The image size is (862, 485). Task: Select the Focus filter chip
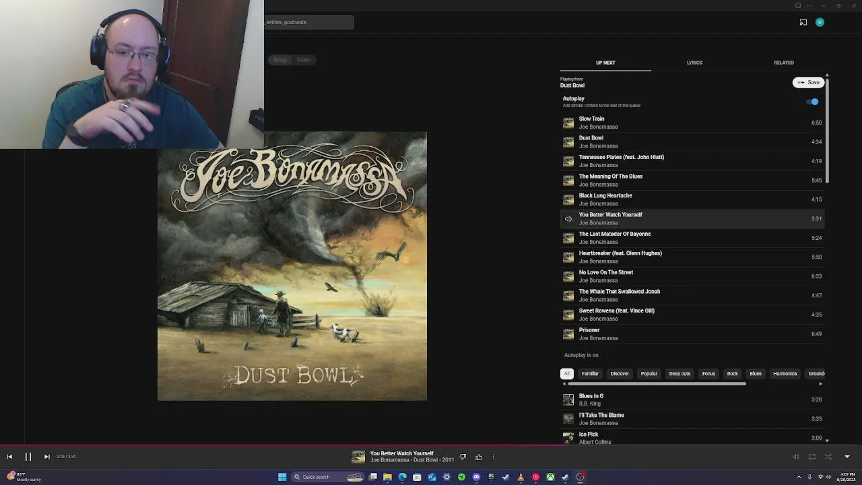tap(708, 374)
